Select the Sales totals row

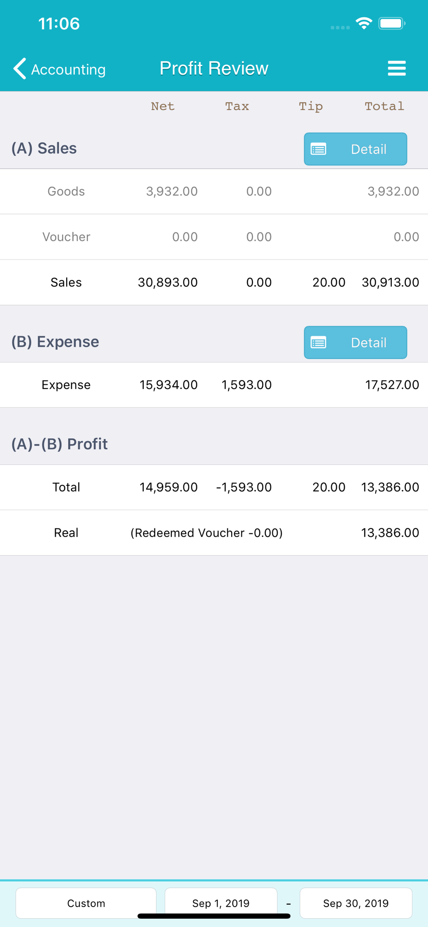click(214, 282)
